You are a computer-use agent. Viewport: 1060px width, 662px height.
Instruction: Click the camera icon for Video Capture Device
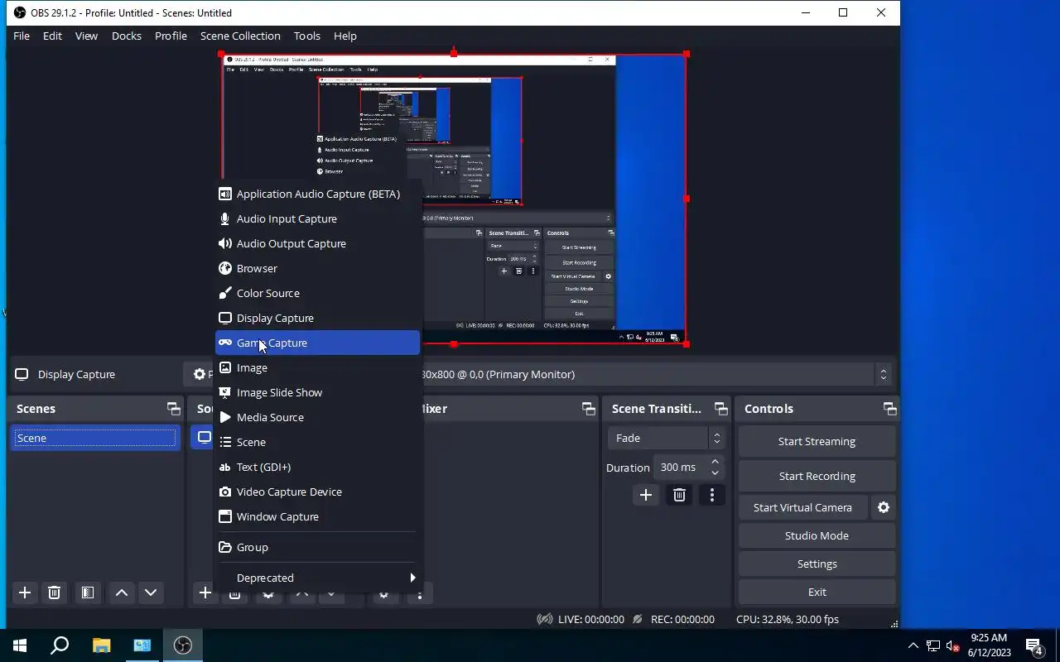[224, 492]
